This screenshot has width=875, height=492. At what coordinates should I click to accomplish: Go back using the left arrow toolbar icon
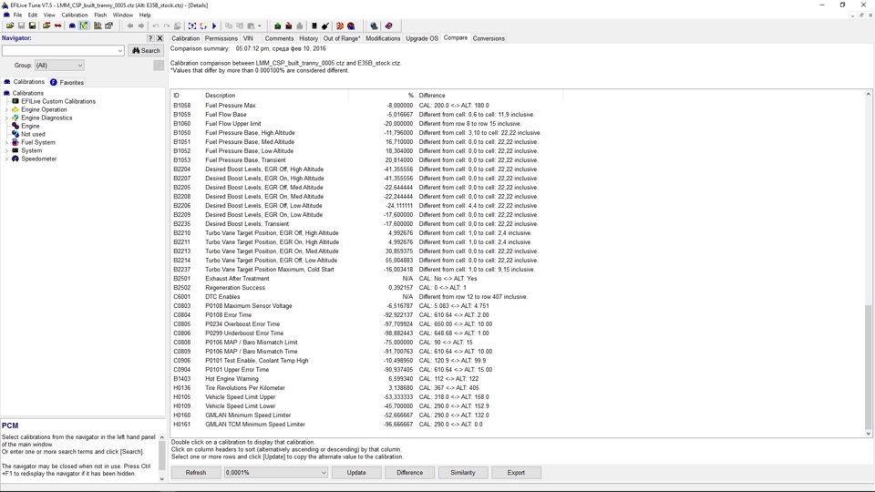point(130,26)
